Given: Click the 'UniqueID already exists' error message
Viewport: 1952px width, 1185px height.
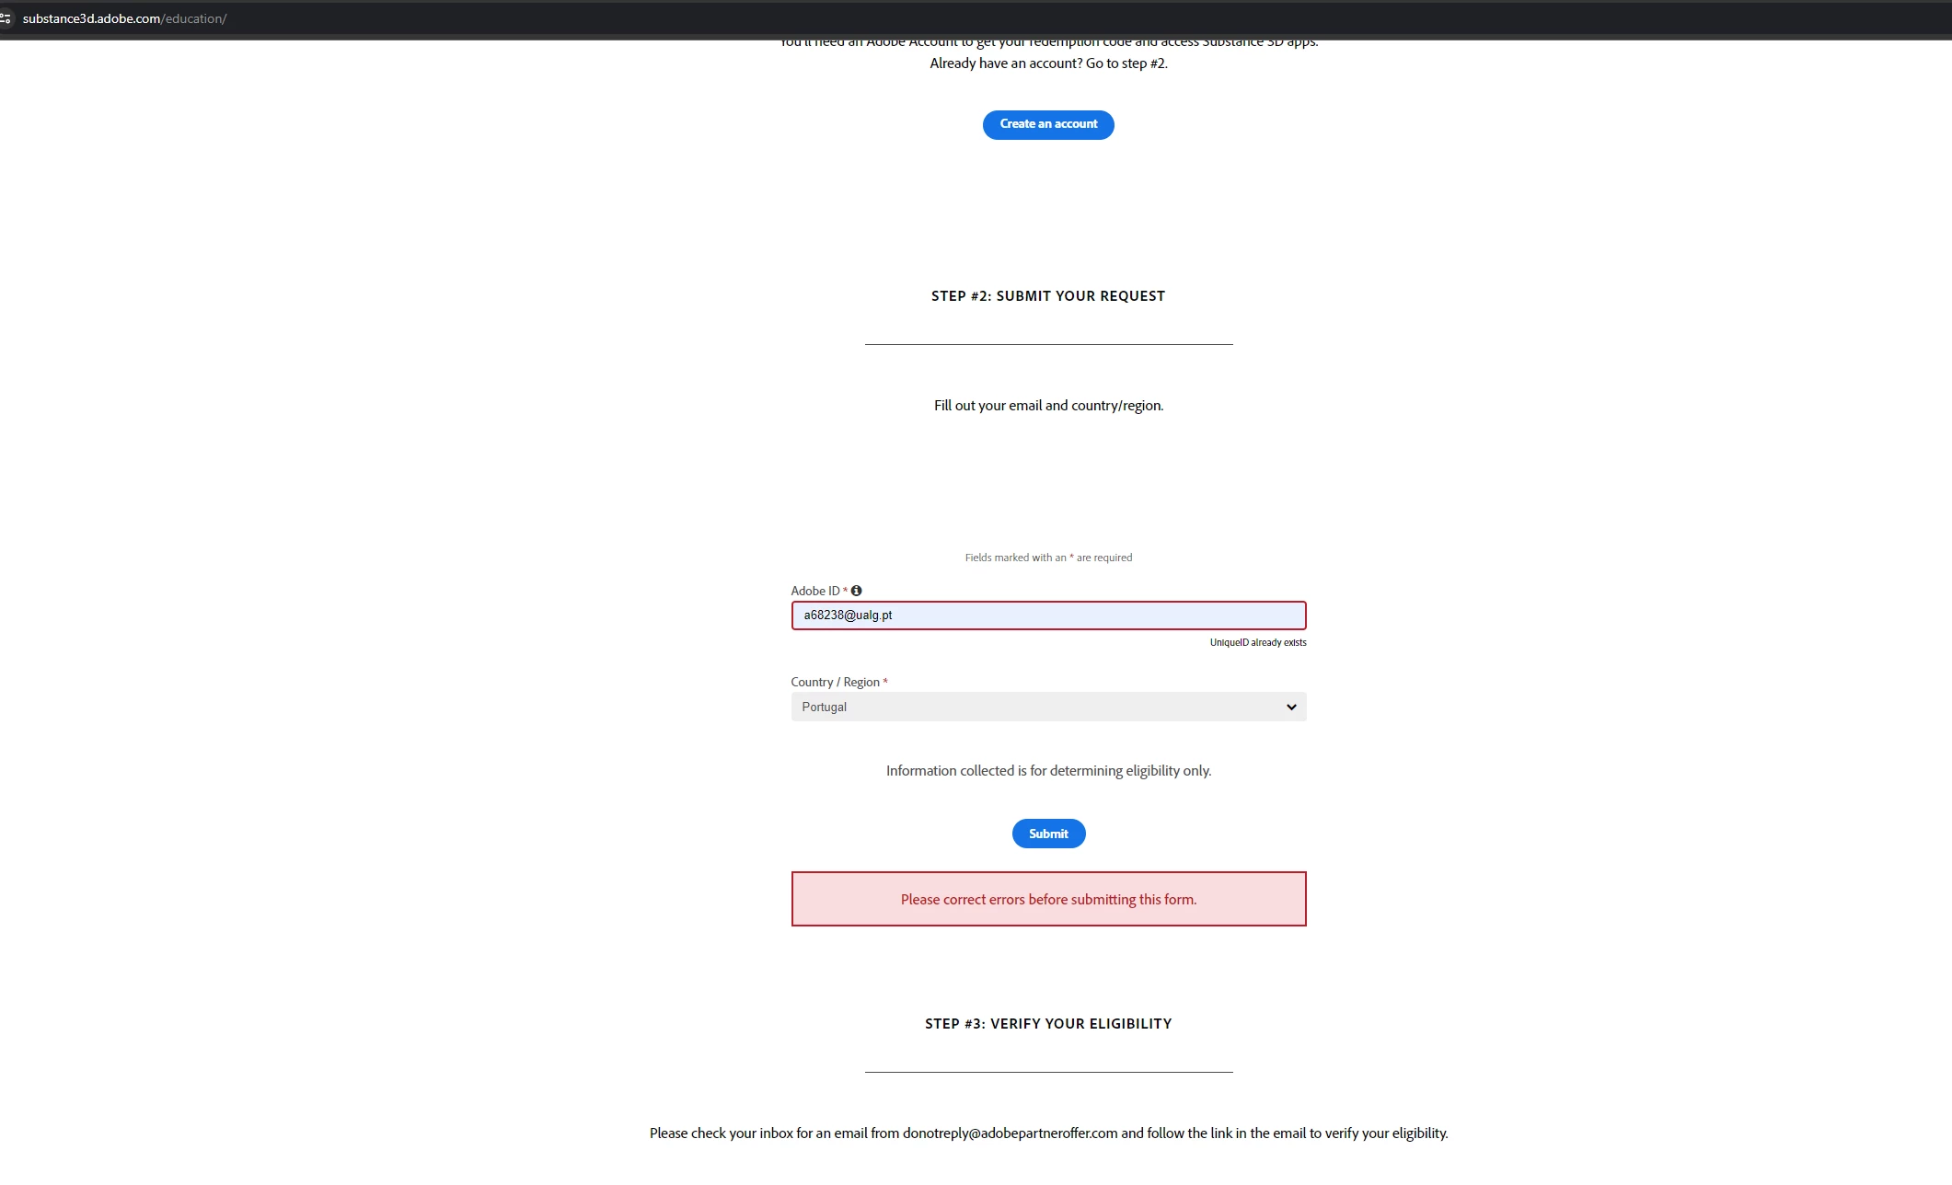Looking at the screenshot, I should (1257, 642).
